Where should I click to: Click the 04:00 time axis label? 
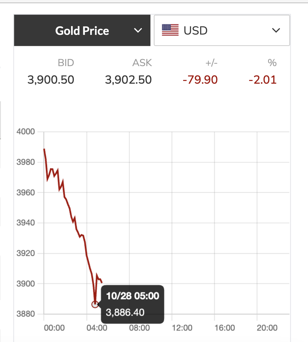pos(97,328)
